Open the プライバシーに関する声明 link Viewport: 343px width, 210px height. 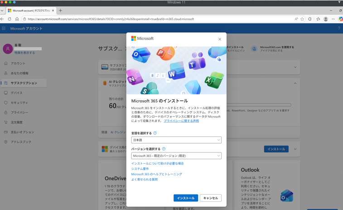[x=181, y=121]
